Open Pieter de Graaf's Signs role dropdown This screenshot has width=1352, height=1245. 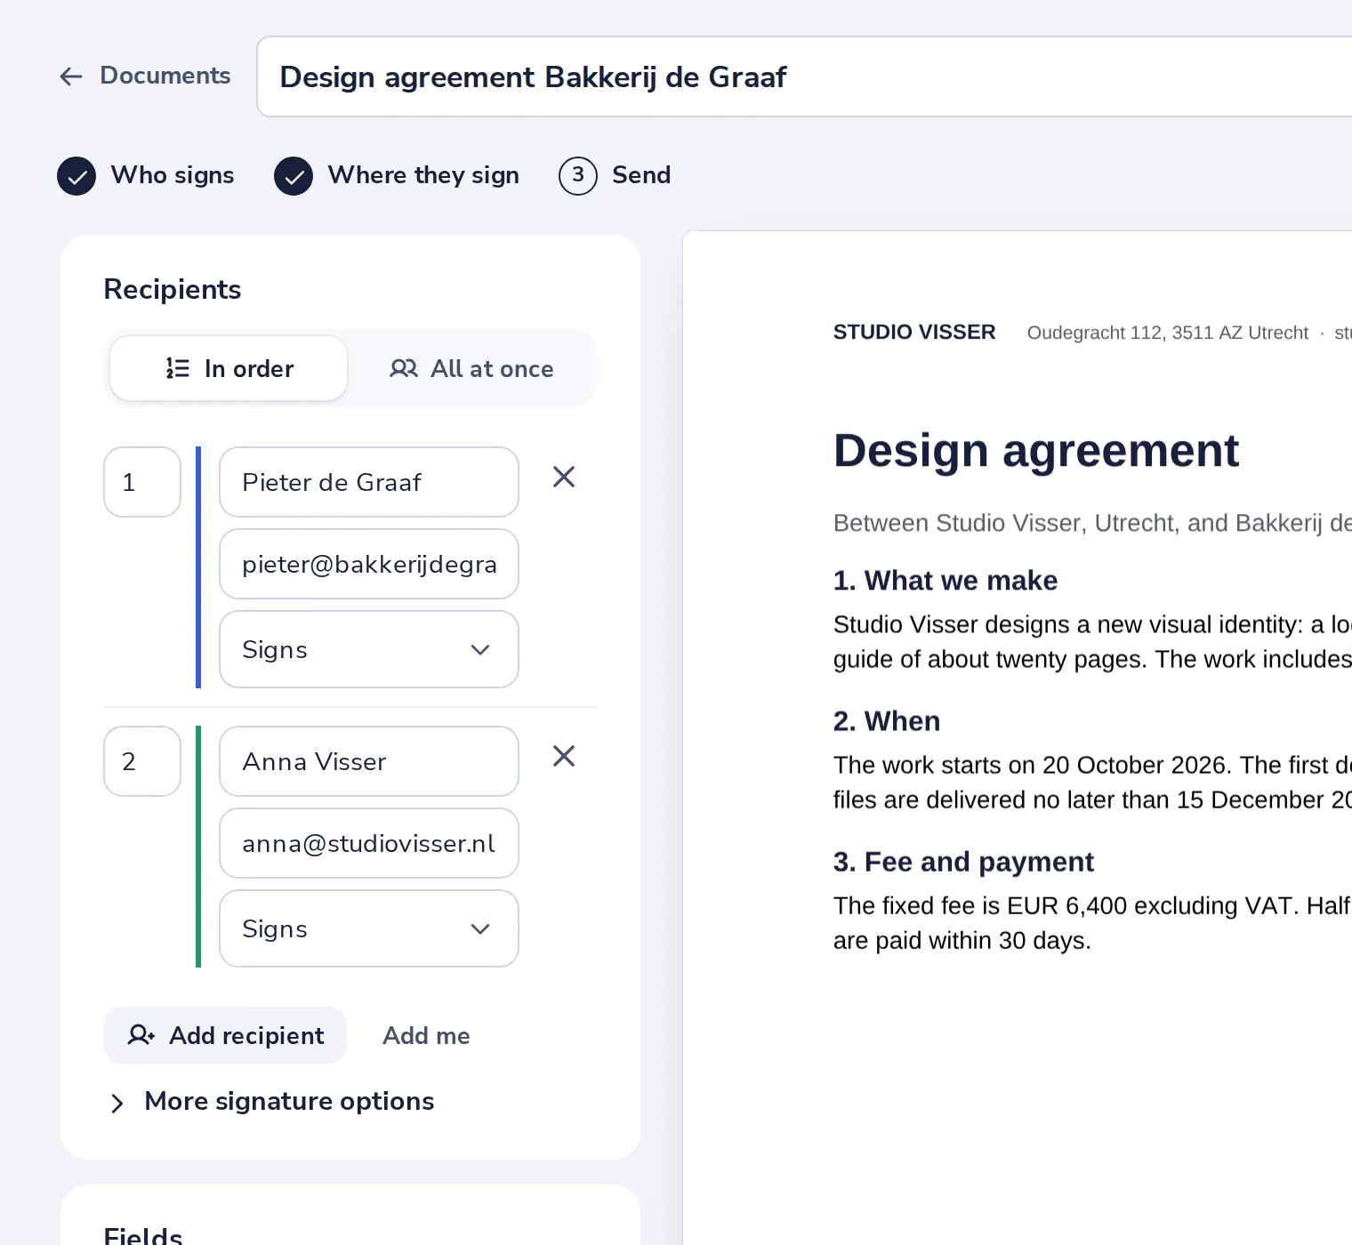click(369, 649)
